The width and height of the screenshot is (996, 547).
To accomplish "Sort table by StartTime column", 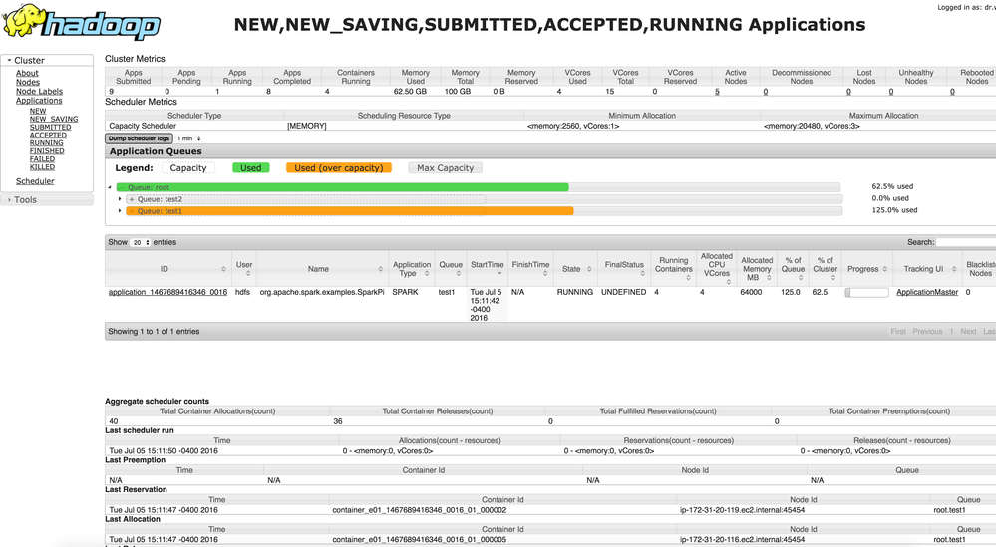I will point(488,269).
